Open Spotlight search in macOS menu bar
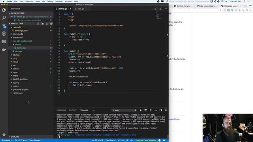Screen dimensions: 253x142 (245, 2)
